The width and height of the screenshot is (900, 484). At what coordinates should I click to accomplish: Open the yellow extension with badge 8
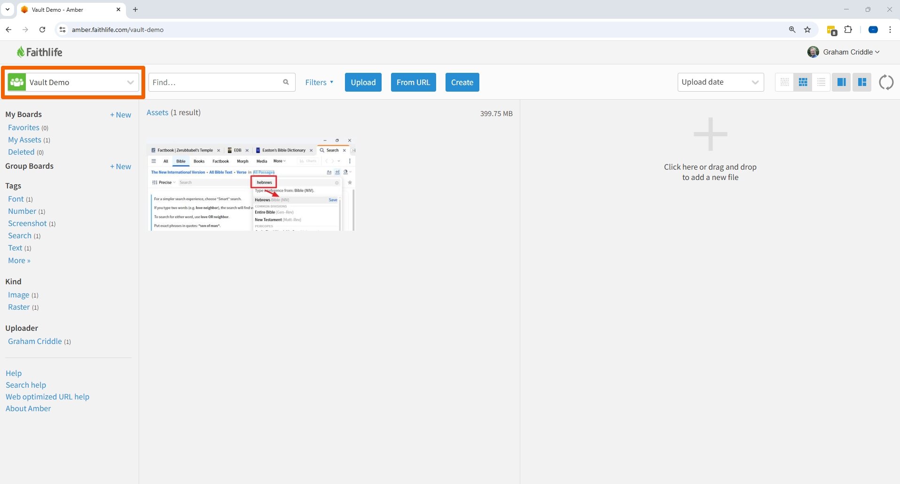(x=832, y=30)
